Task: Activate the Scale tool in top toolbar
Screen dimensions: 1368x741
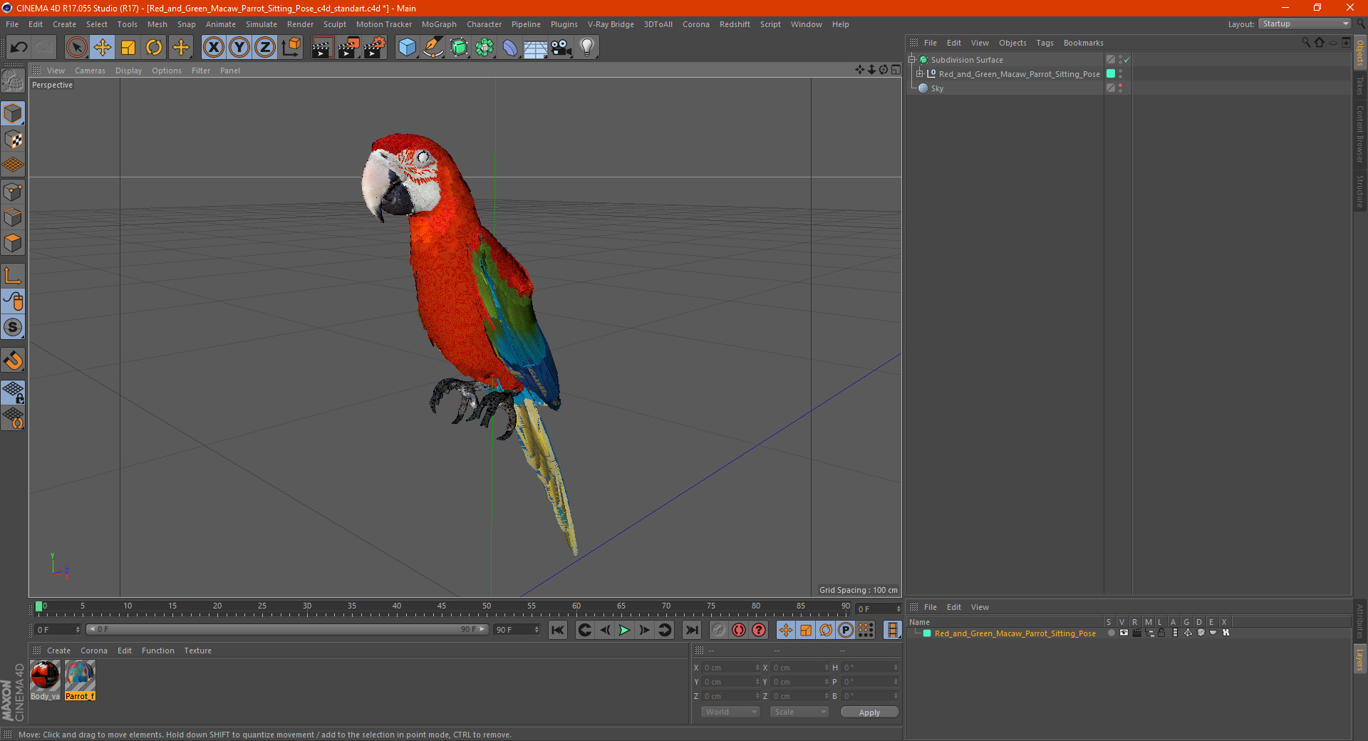Action: 128,48
